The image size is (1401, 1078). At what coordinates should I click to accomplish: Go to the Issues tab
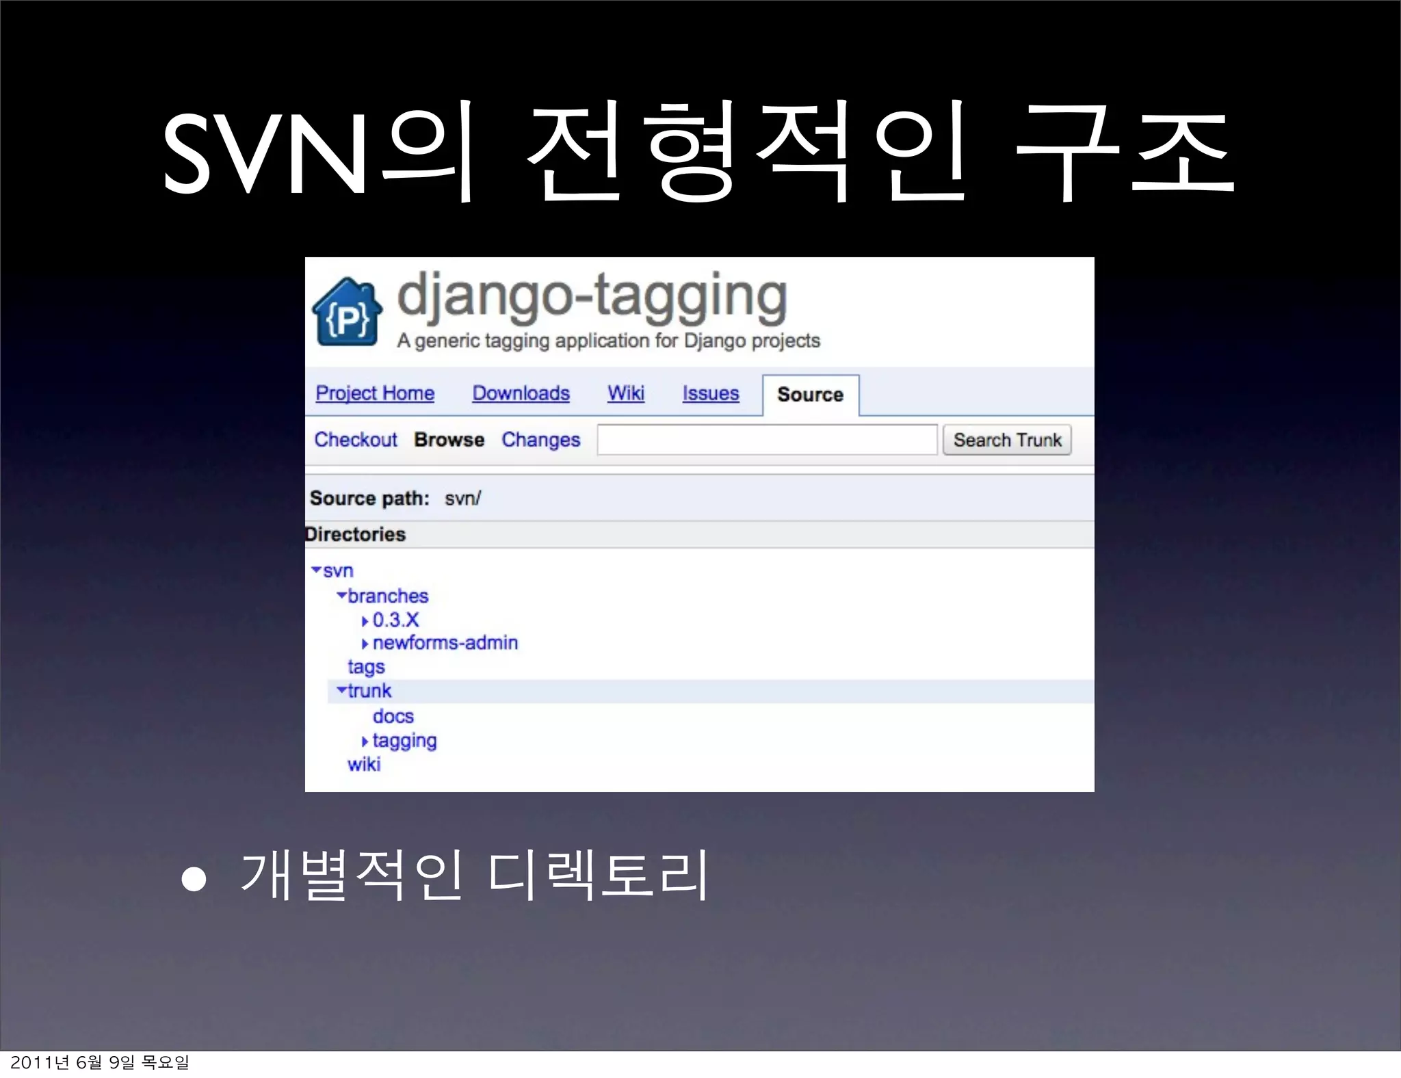click(711, 393)
